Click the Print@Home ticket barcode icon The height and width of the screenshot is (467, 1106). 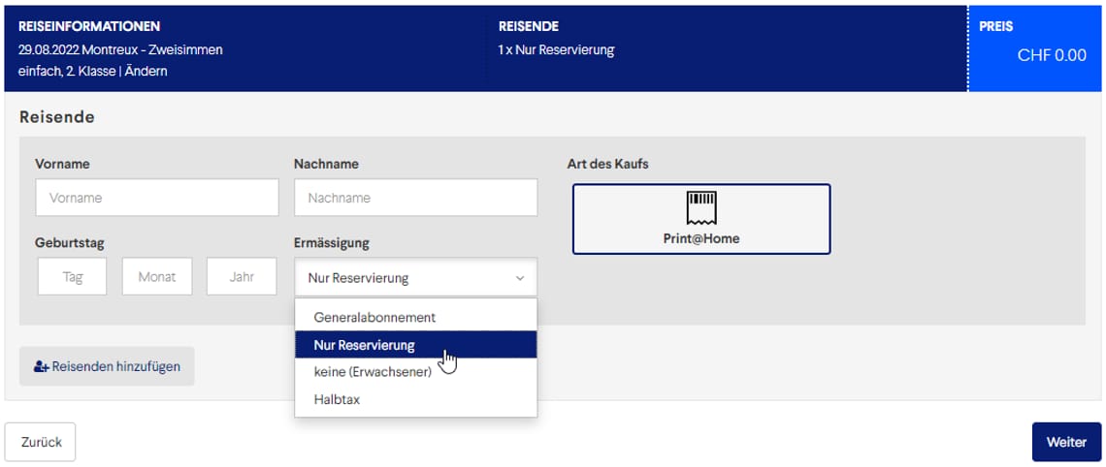click(x=700, y=206)
